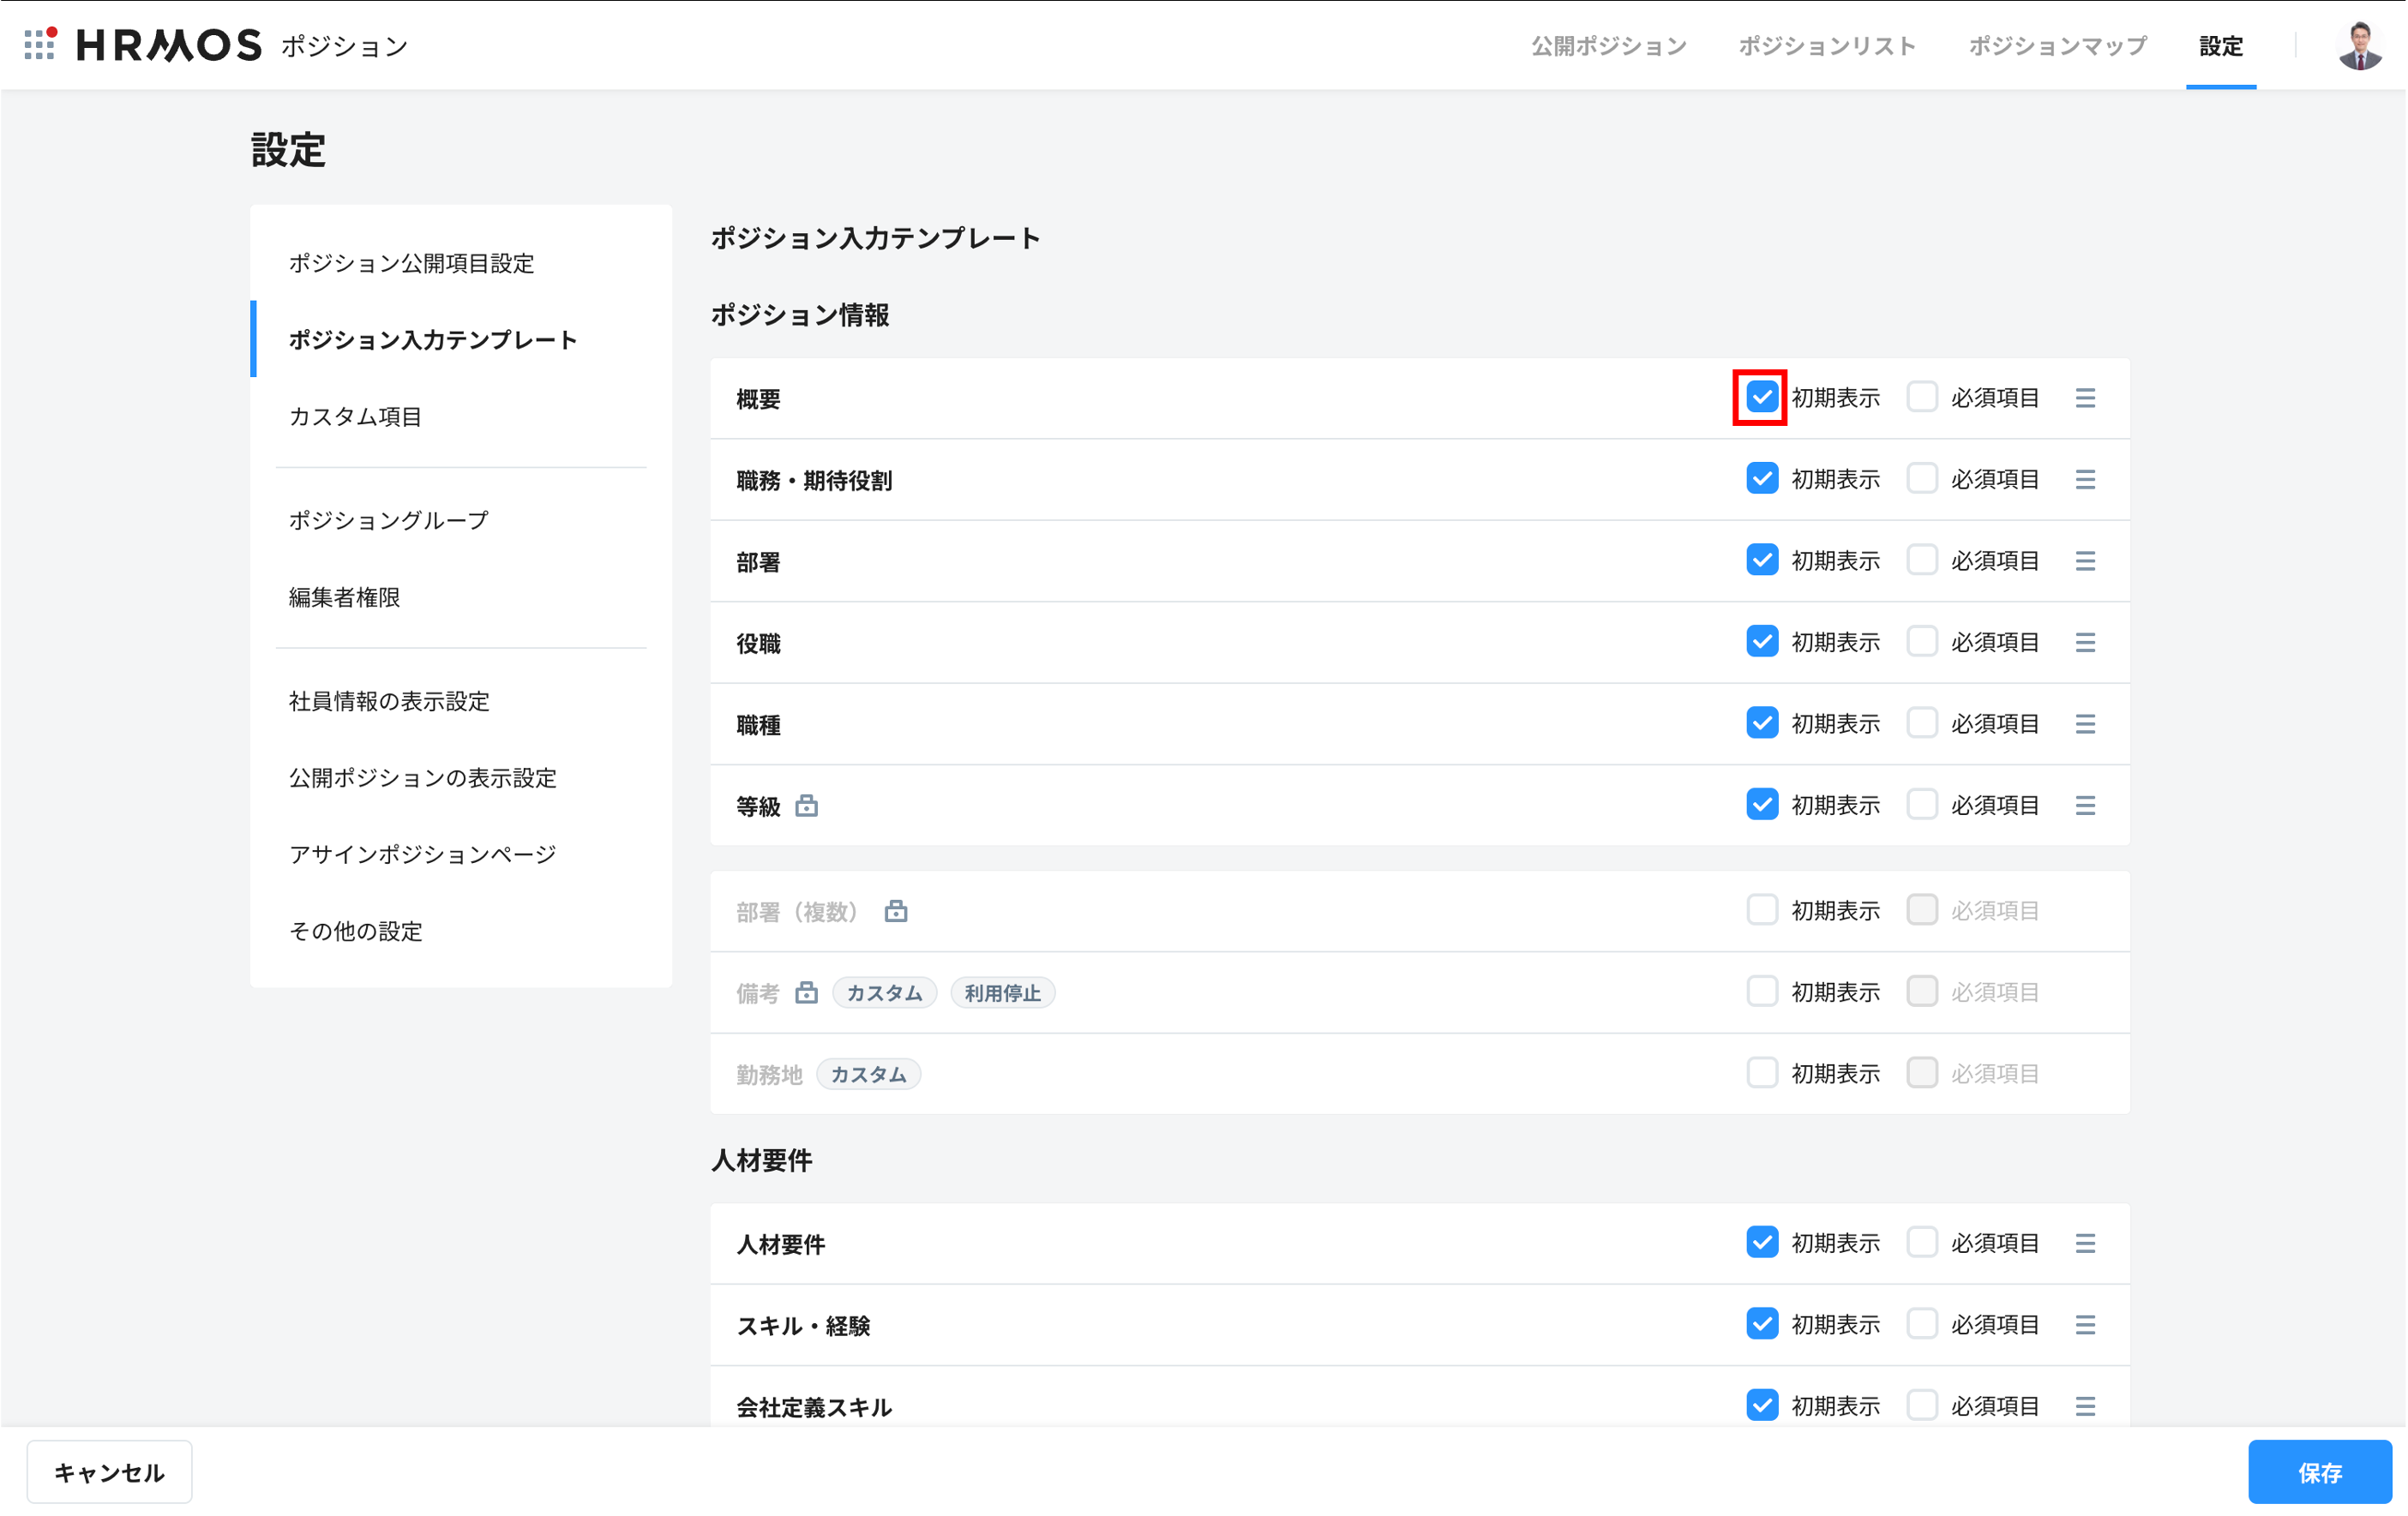Open the ポジションマップ tab
Viewport: 2408px width, 1516px height.
[x=2057, y=46]
